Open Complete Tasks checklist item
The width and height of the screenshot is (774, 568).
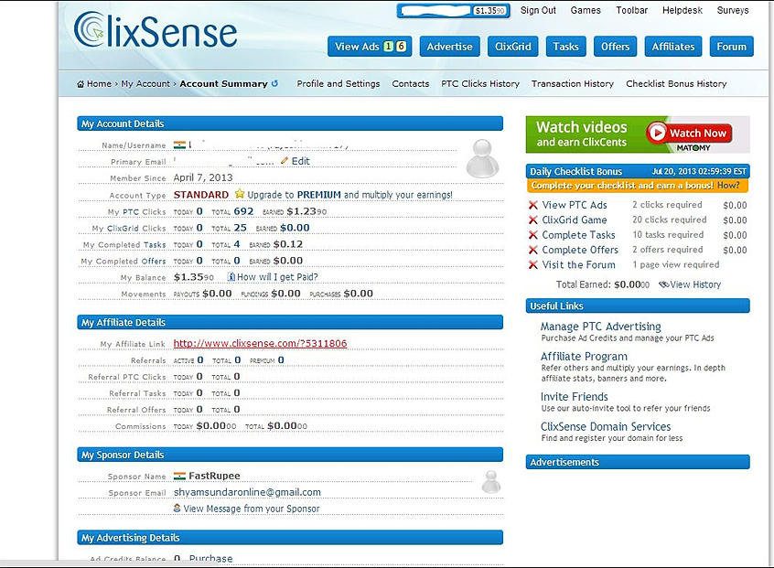point(578,235)
